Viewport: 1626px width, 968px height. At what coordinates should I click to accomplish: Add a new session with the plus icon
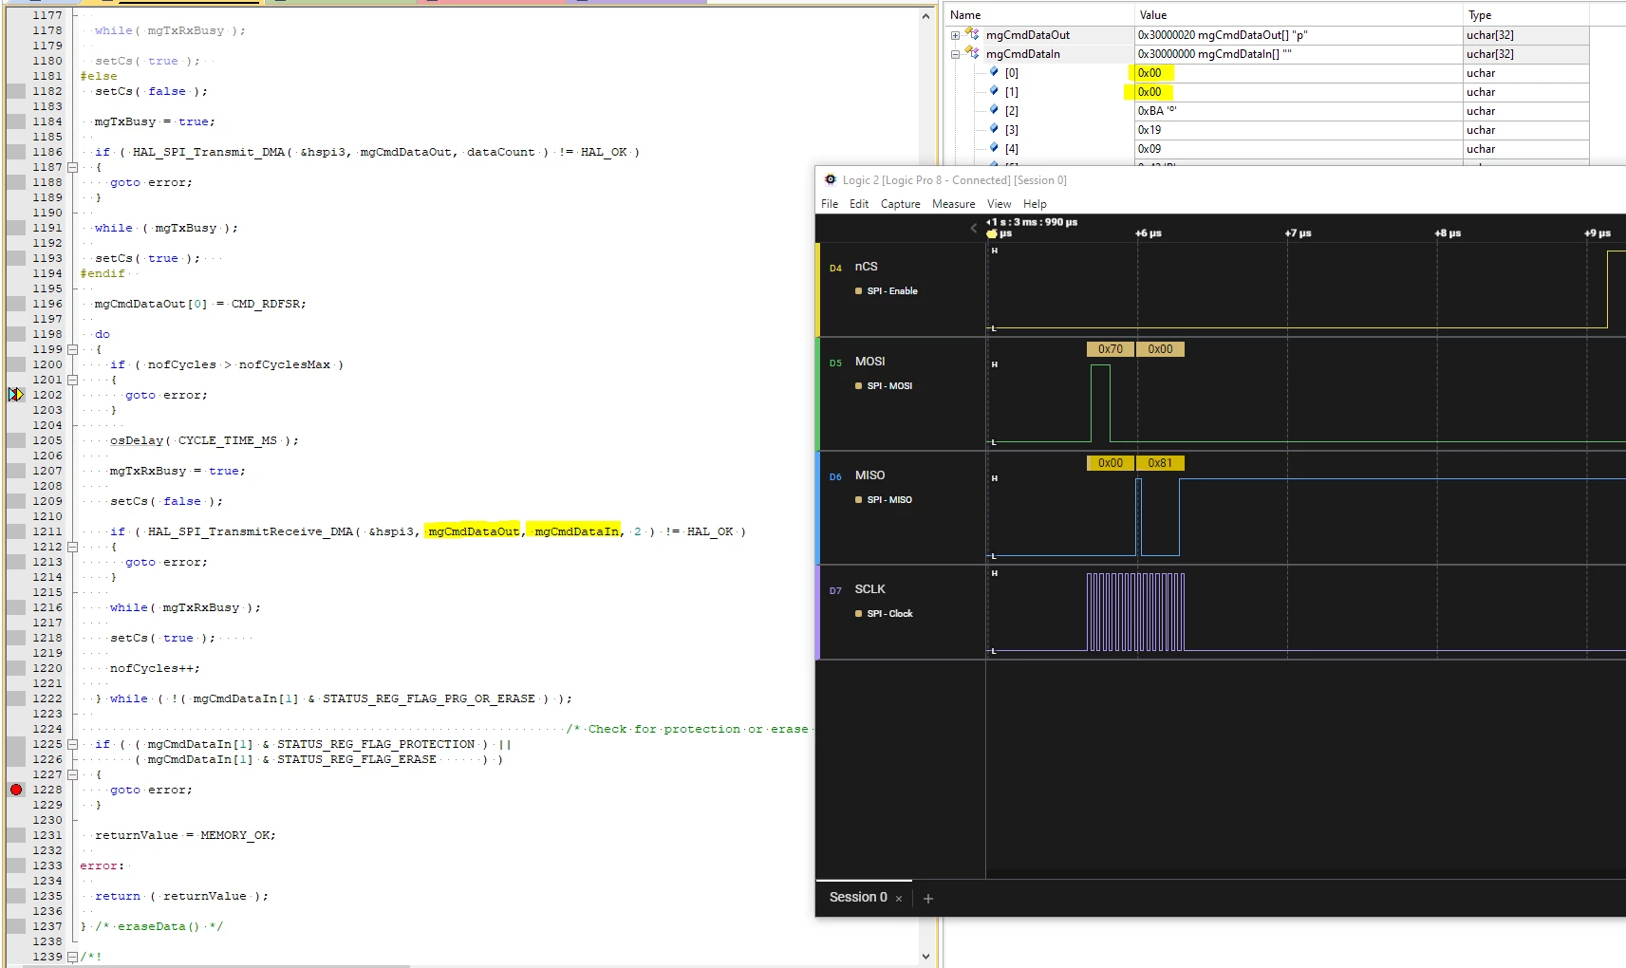[x=928, y=898]
